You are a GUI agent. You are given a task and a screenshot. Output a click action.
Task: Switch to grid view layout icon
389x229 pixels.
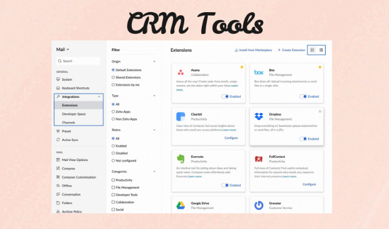pyautogui.click(x=321, y=50)
